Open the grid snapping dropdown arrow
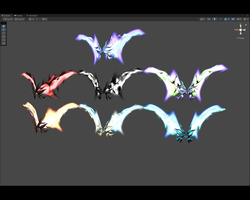 [40, 19]
